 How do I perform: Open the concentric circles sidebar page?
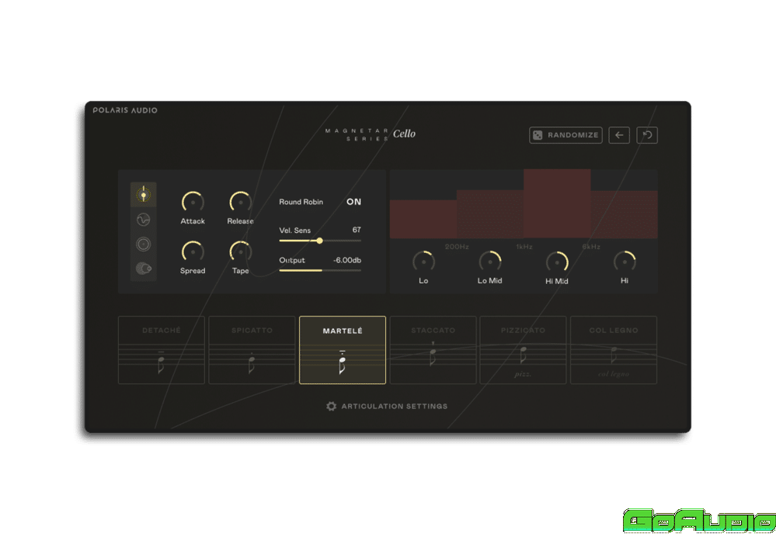[x=143, y=244]
